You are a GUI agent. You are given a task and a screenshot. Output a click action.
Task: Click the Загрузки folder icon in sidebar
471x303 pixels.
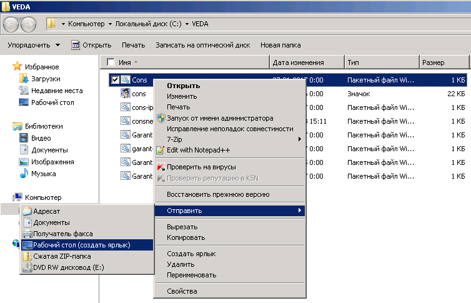click(24, 79)
